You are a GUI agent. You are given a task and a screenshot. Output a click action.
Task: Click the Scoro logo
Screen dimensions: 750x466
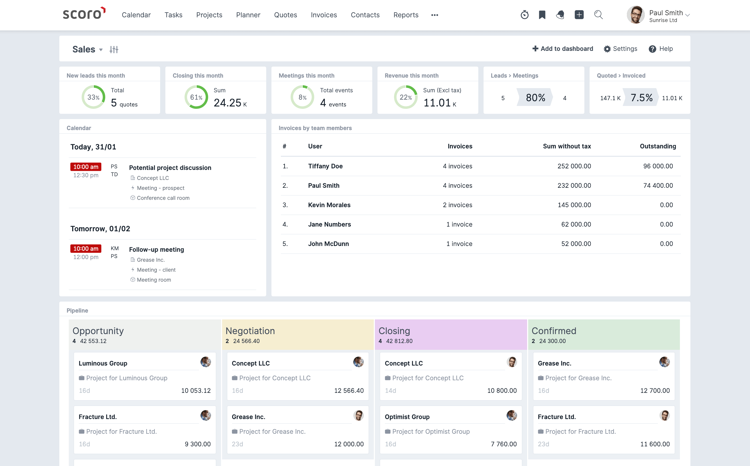click(x=84, y=14)
